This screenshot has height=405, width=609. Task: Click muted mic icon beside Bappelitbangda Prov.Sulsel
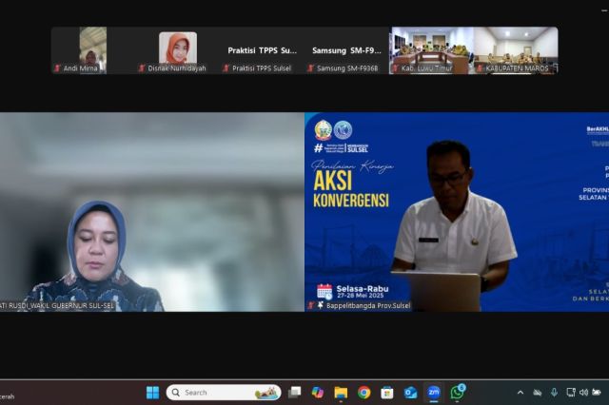311,306
